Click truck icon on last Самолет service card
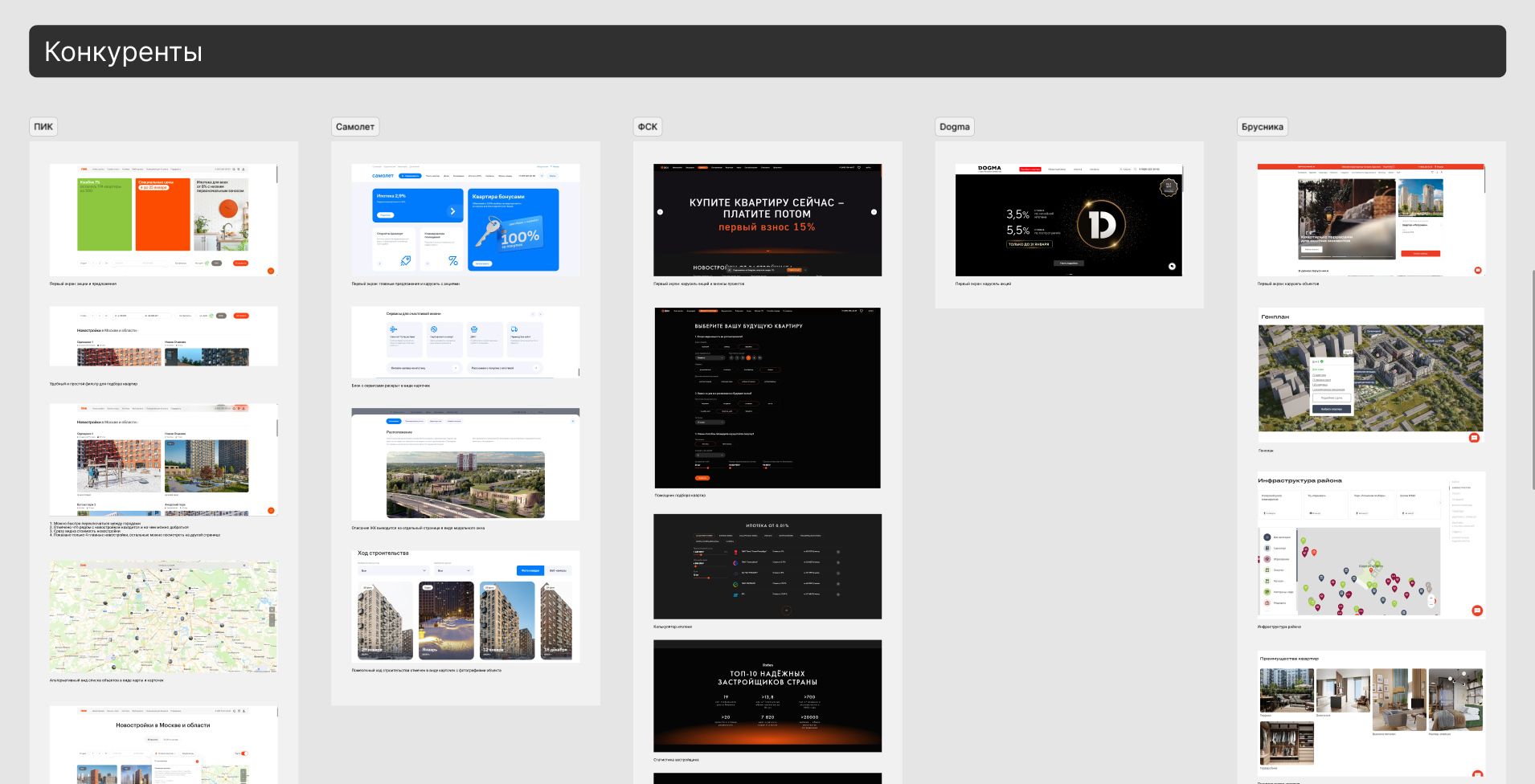 (513, 329)
